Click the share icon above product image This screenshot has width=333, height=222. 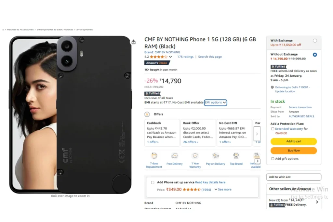[x=133, y=42]
